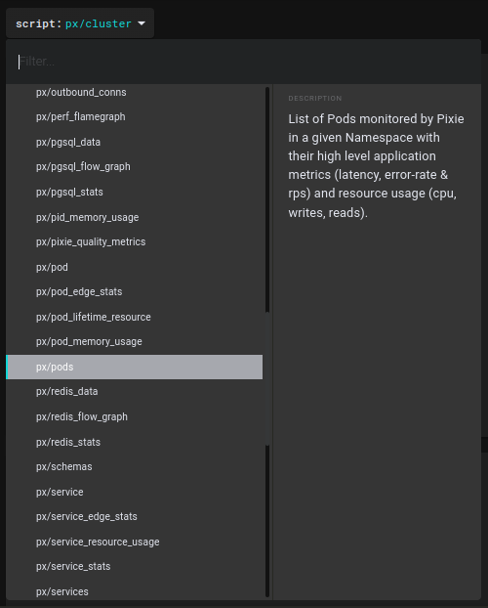
Task: Pick px/pgsql_stats script
Action: [134, 193]
